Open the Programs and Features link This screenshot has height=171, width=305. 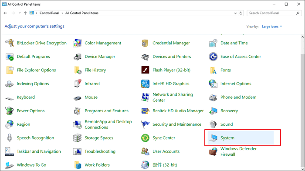pyautogui.click(x=106, y=111)
